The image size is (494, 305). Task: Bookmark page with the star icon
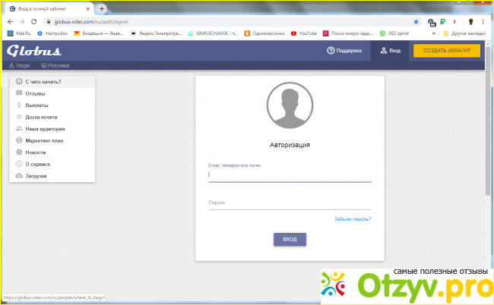coord(416,22)
